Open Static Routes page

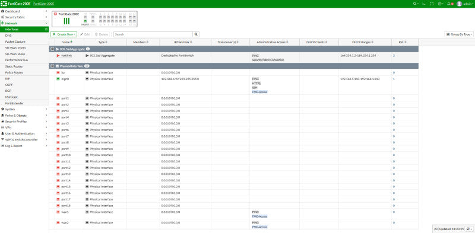[24, 66]
